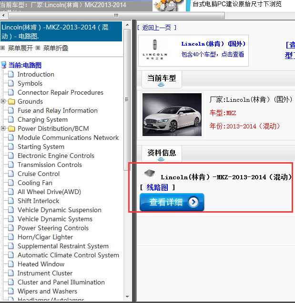Click the page icon beside Shift Interlock
The height and width of the screenshot is (303, 295).
pos(11,201)
